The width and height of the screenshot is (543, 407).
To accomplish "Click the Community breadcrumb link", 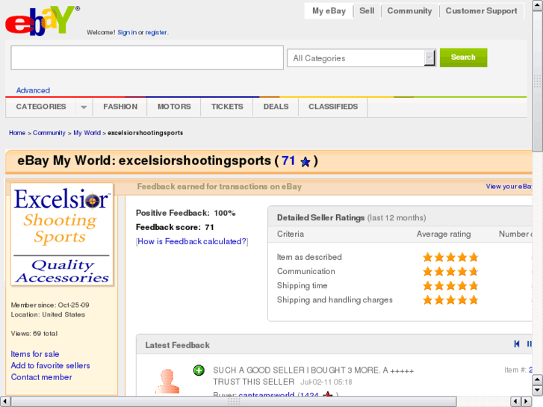I will click(x=49, y=133).
